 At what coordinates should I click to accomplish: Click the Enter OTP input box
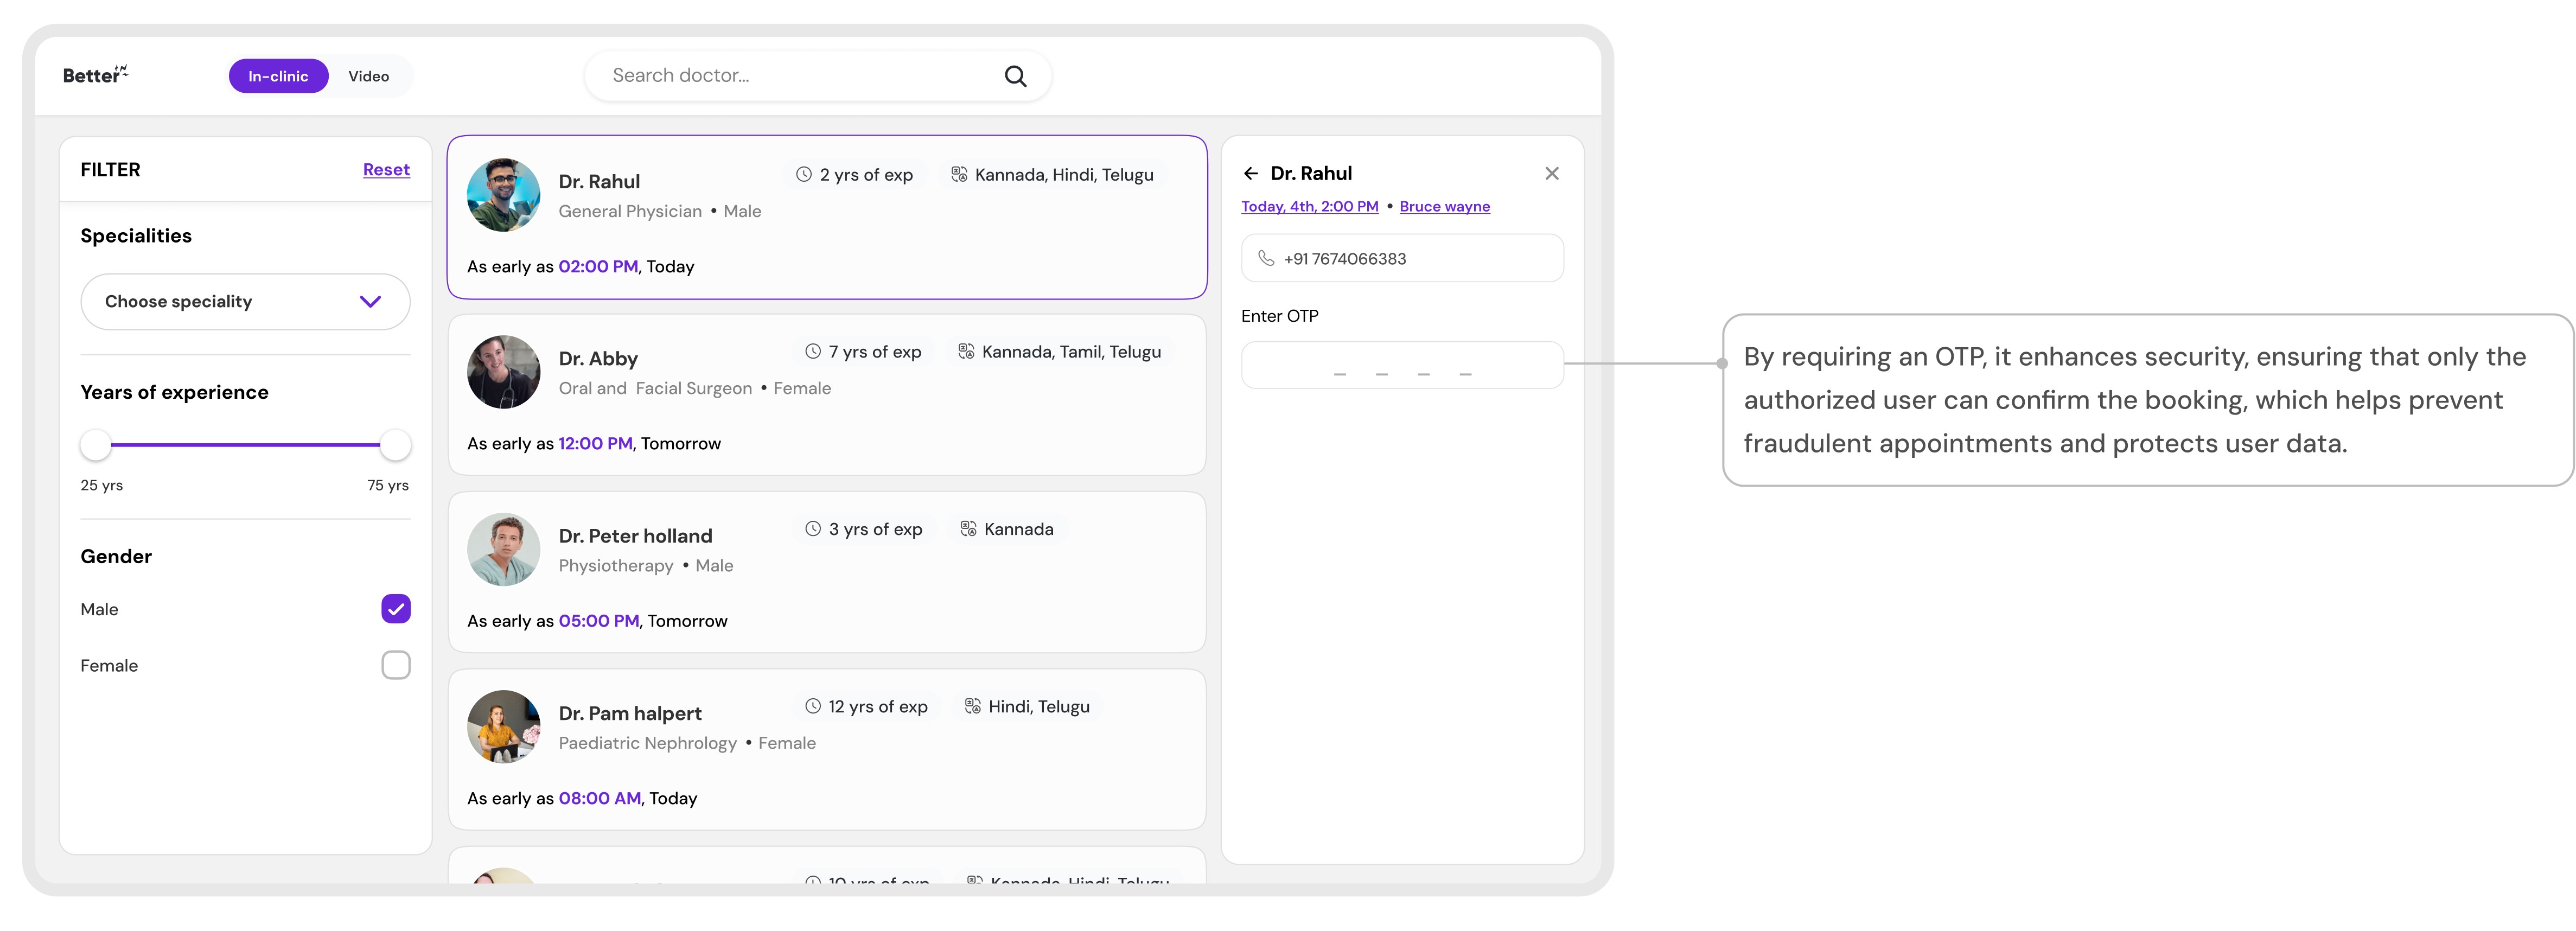1402,365
